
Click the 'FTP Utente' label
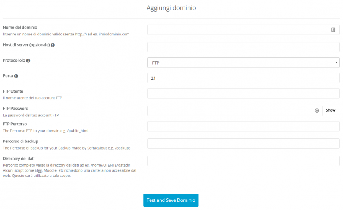coord(13,91)
